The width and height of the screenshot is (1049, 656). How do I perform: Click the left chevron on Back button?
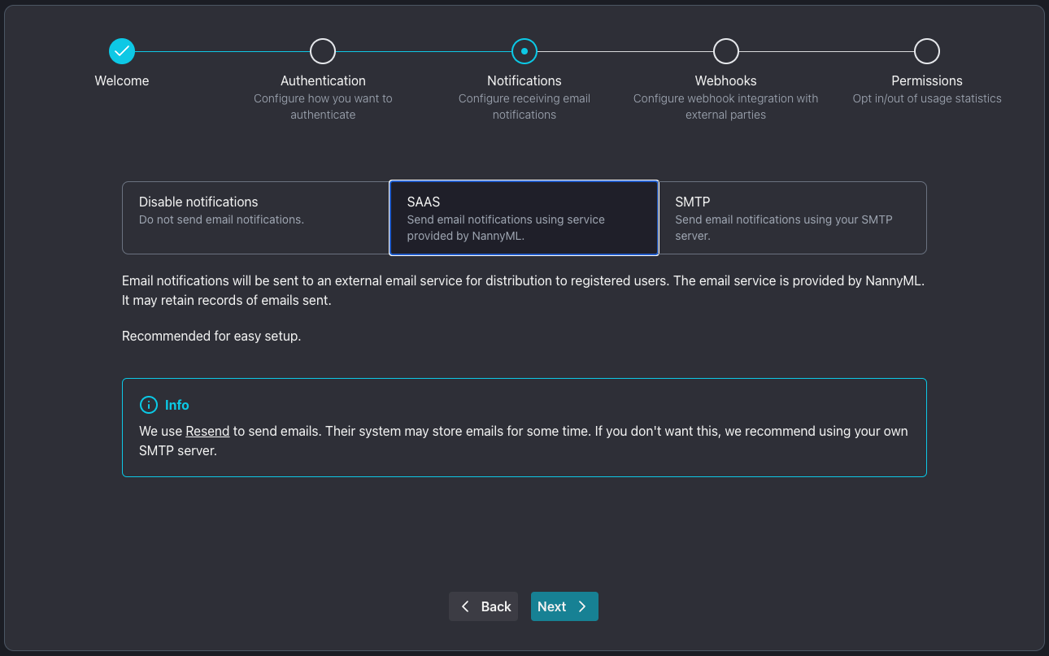coord(465,606)
